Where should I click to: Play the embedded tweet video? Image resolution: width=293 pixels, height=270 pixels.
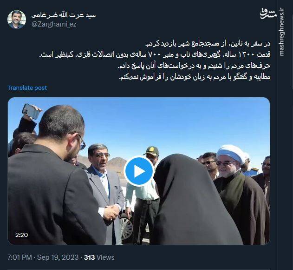pyautogui.click(x=139, y=171)
